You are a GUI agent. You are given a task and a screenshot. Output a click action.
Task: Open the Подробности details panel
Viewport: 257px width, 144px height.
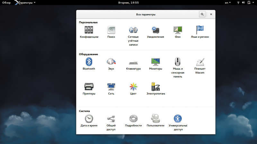[x=133, y=121]
